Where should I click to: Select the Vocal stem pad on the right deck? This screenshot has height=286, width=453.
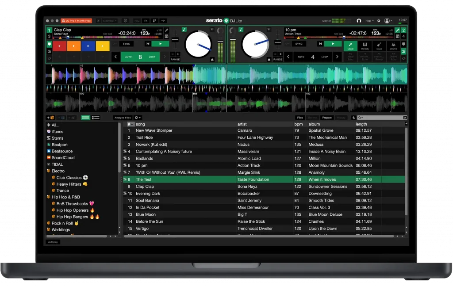(x=351, y=46)
